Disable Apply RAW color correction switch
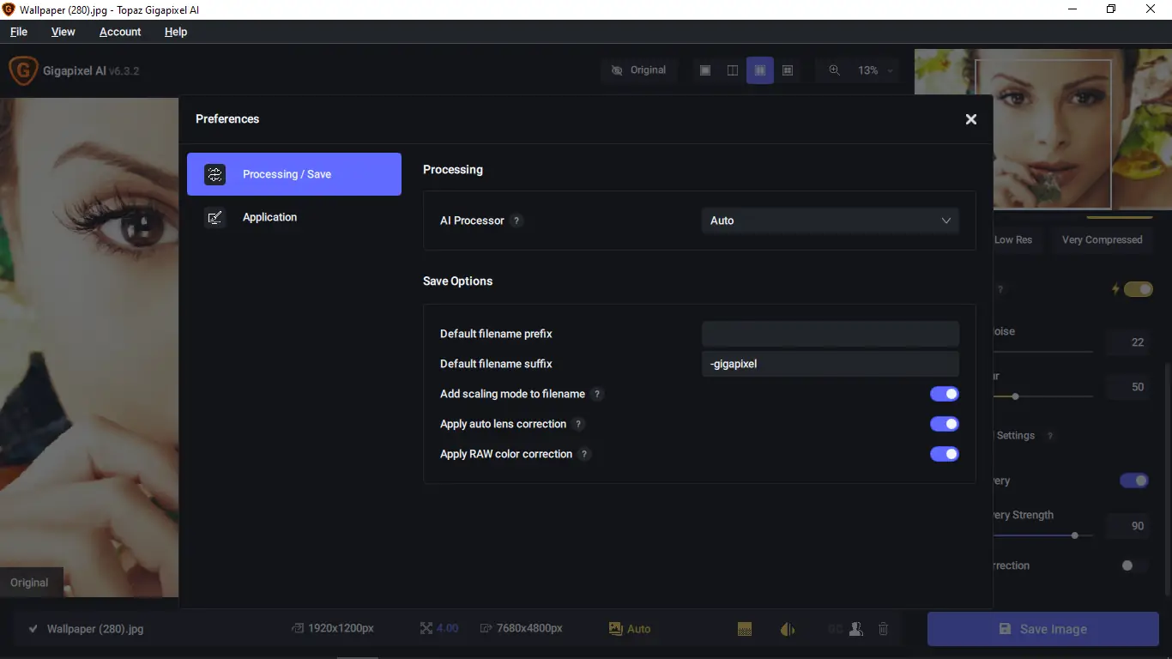 click(945, 454)
